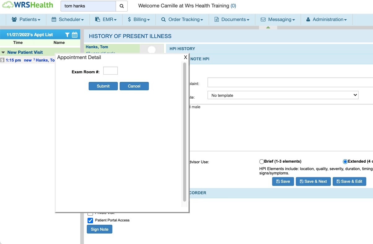Select the Extended radio button

click(x=345, y=161)
